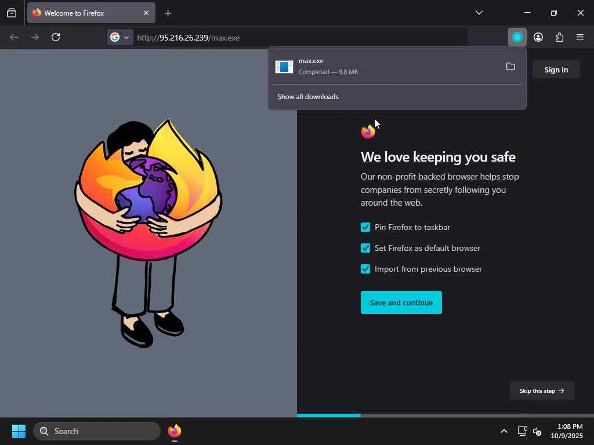Click the Sign in button
The width and height of the screenshot is (594, 445).
tap(556, 70)
